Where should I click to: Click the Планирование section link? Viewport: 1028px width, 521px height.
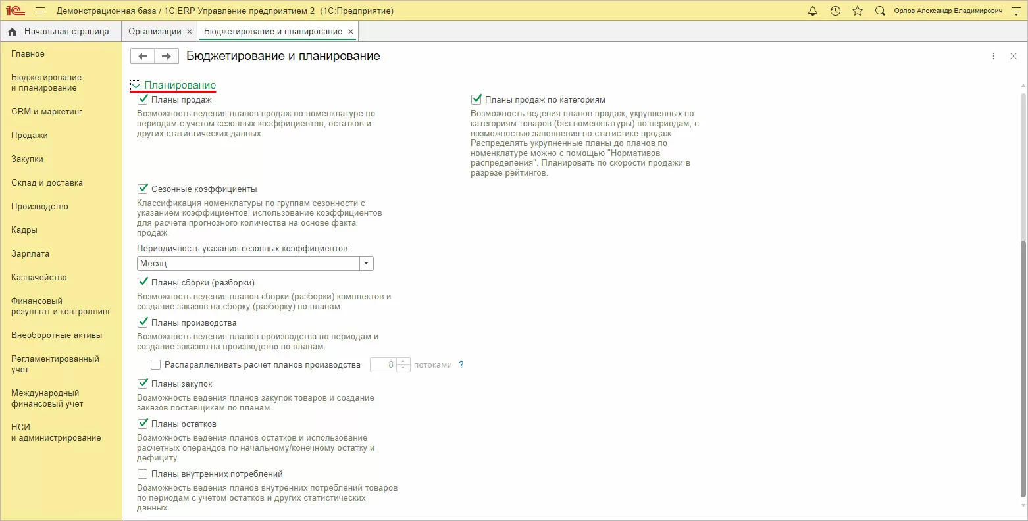tap(180, 86)
